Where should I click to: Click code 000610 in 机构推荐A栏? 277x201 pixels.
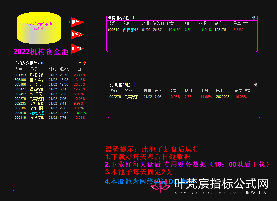click(114, 30)
